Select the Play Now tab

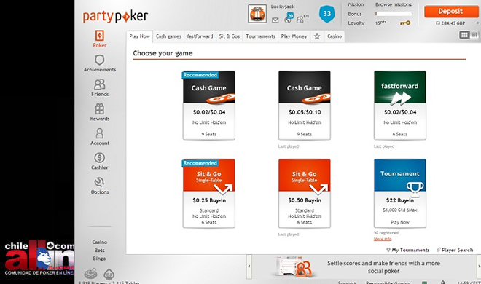pos(140,36)
